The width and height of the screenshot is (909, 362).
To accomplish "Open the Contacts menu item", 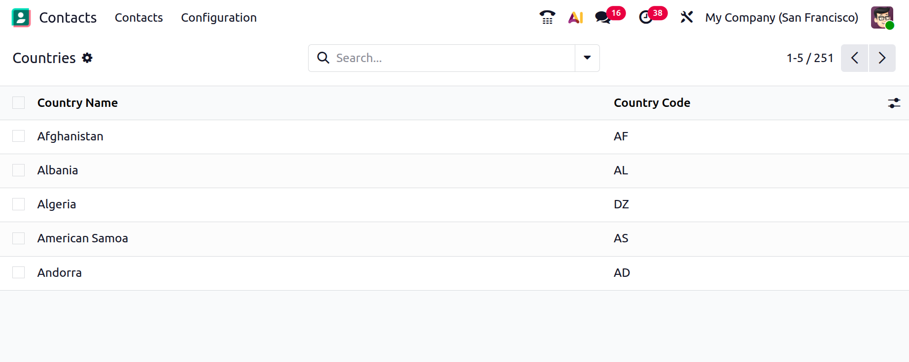I will pyautogui.click(x=139, y=18).
